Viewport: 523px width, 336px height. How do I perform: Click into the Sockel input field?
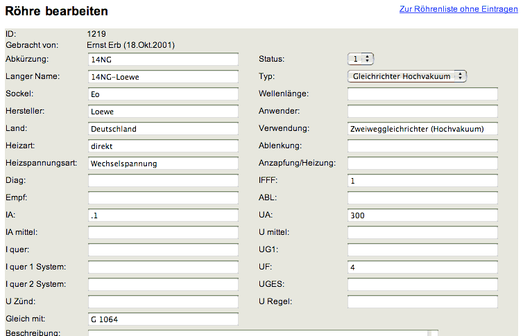(163, 94)
